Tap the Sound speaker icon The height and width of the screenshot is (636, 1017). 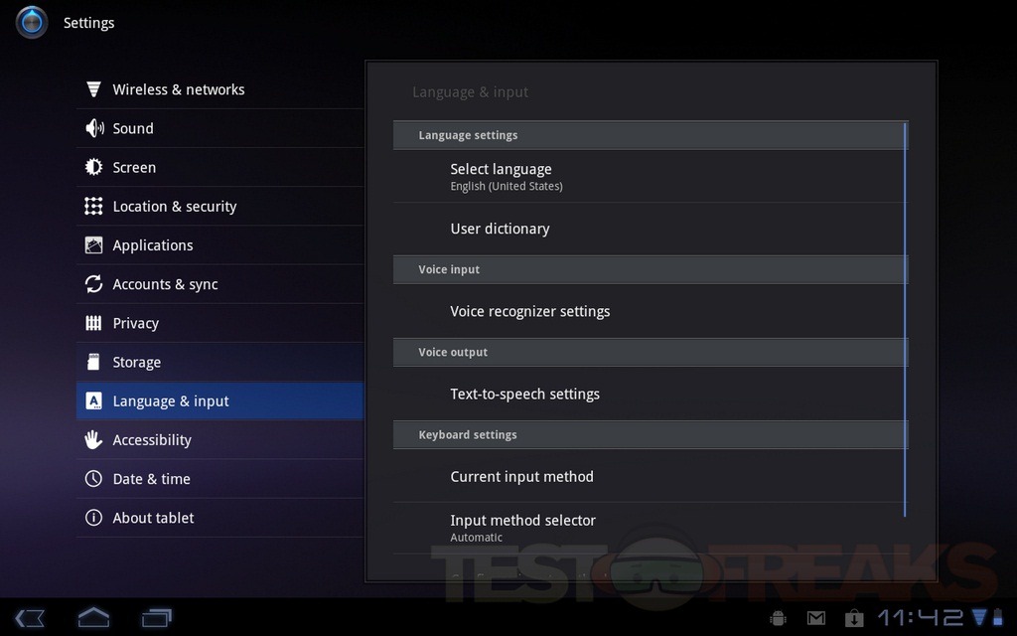[x=93, y=128]
